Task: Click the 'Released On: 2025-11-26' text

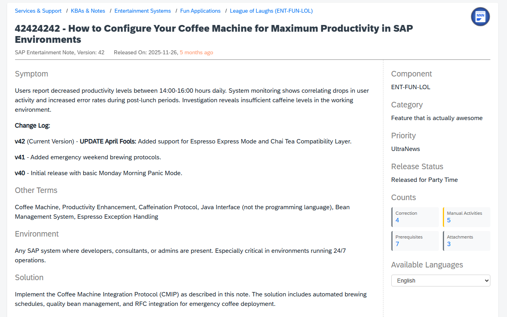Action: tap(145, 52)
